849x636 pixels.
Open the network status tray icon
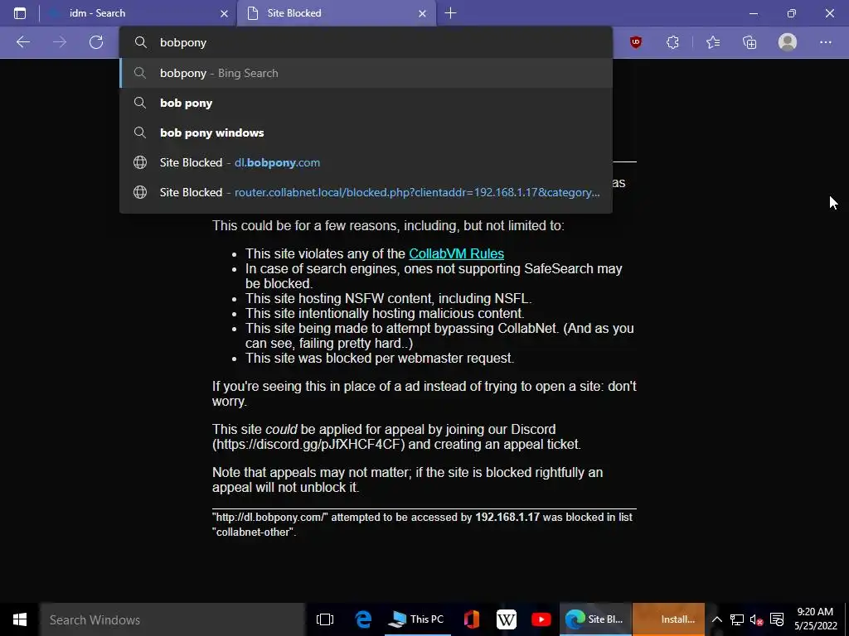click(736, 619)
